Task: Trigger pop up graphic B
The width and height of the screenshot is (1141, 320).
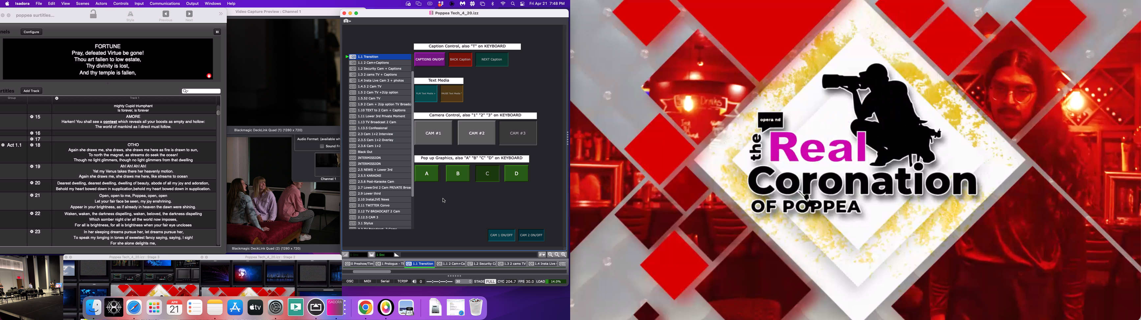Action: click(x=458, y=173)
